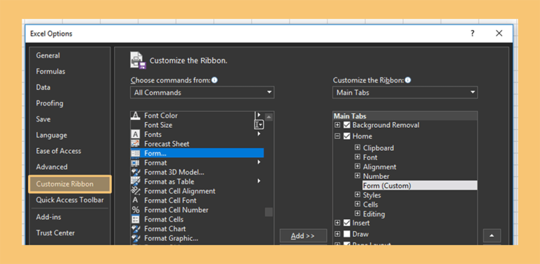Select the Form (Custom) group

[420, 185]
